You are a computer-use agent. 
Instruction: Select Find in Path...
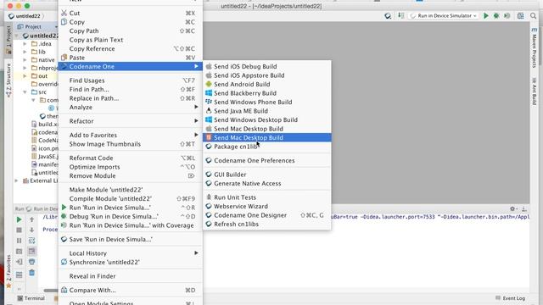pos(130,90)
